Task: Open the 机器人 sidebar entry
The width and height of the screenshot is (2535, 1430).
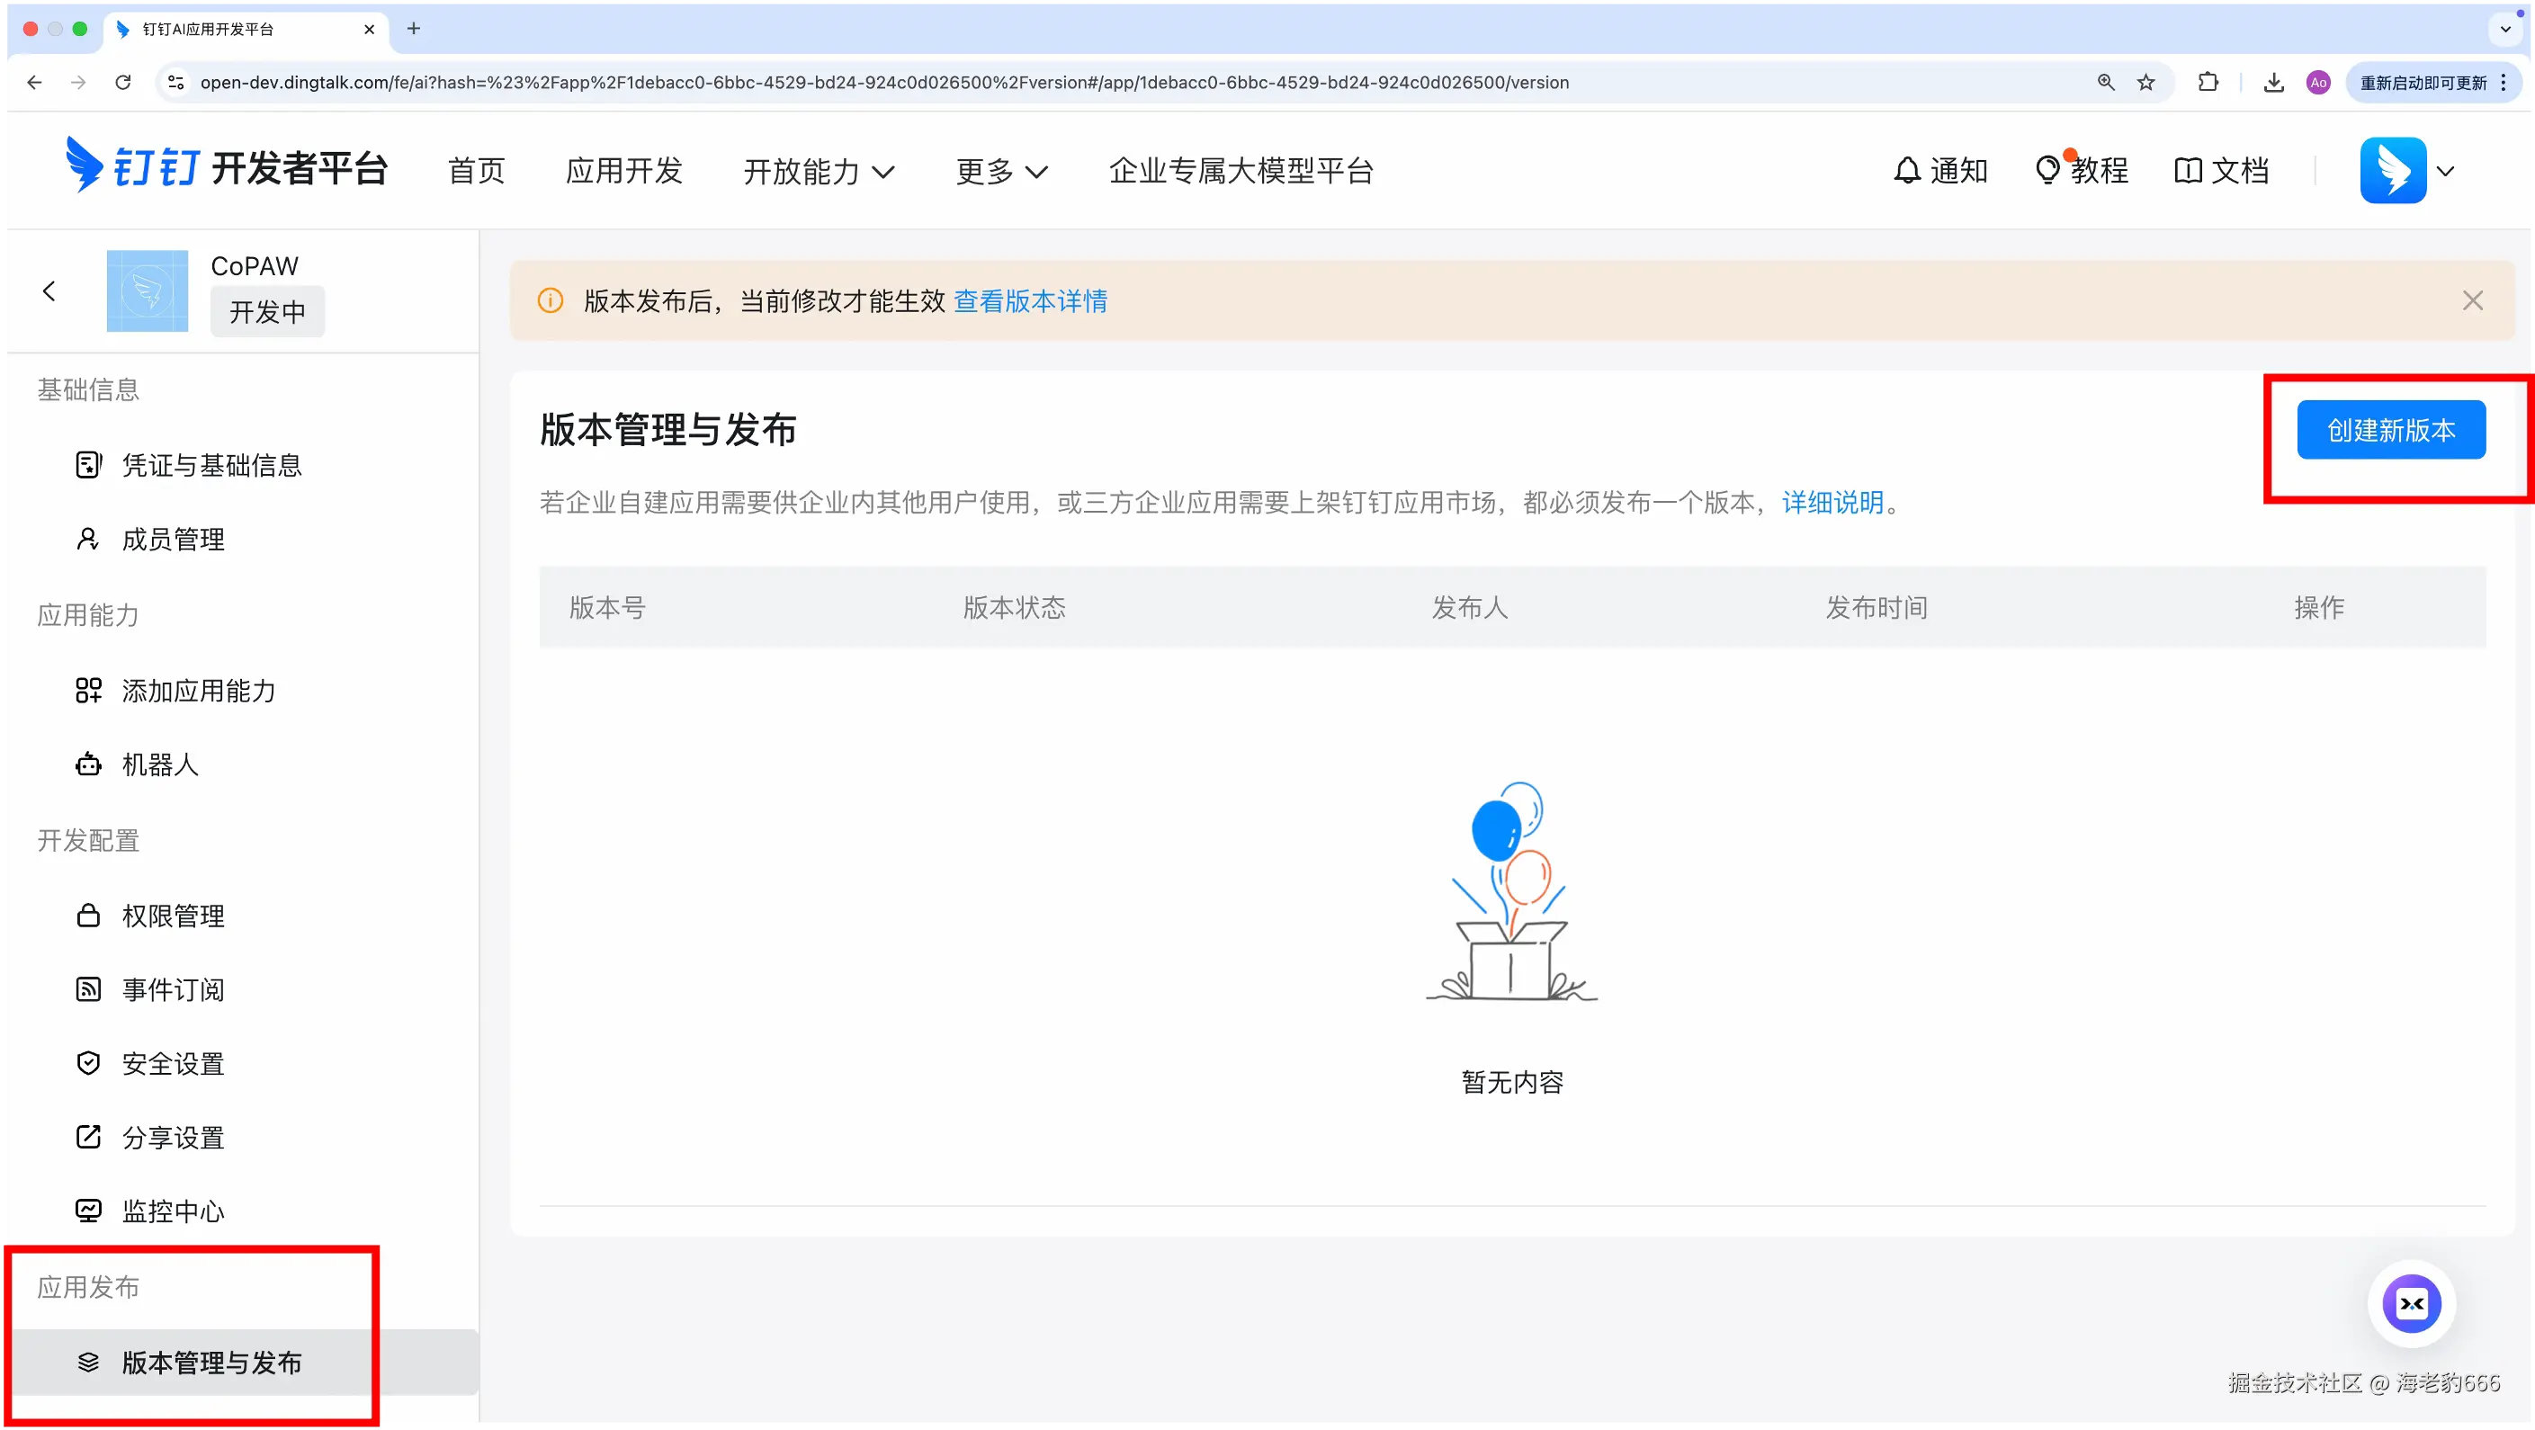Action: coord(159,764)
